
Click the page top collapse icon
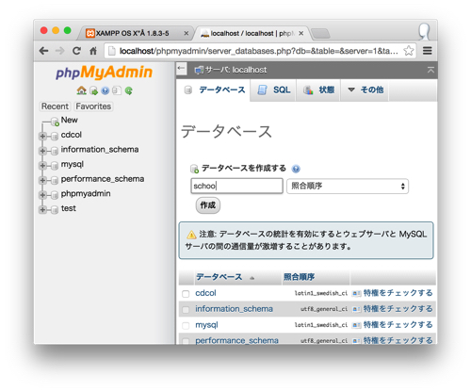430,70
